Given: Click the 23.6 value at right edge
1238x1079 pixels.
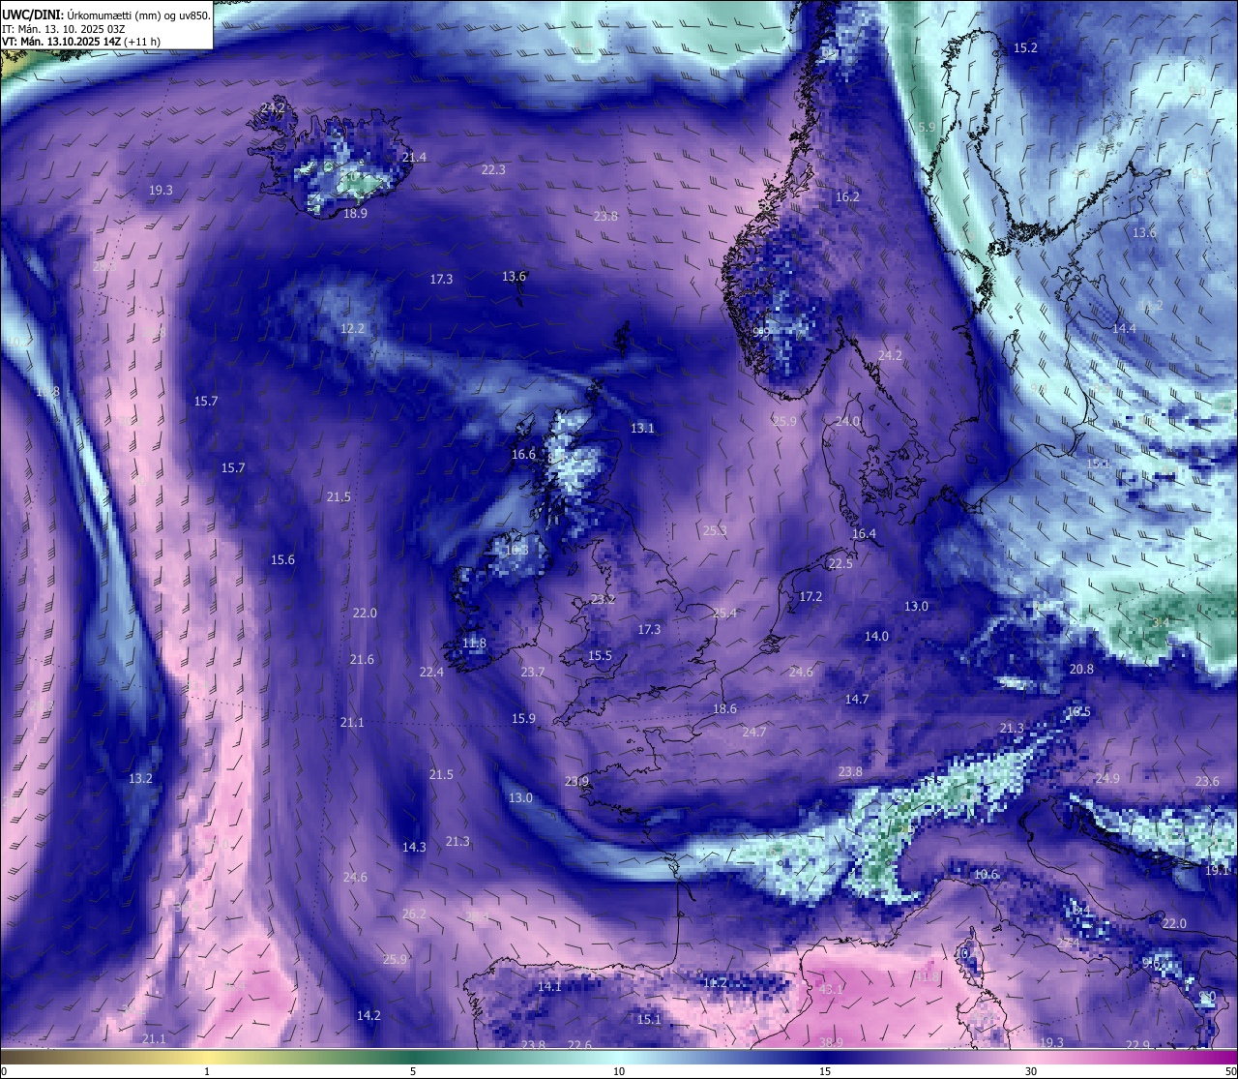Looking at the screenshot, I should (1207, 781).
